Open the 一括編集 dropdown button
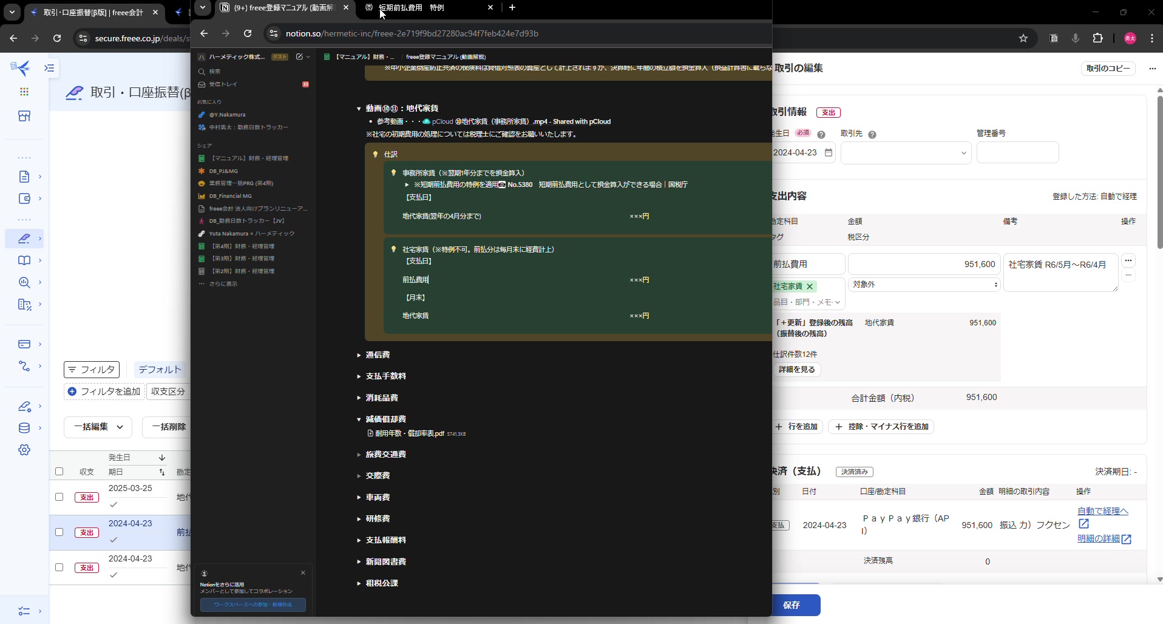Screen dimensions: 1163x624 point(98,427)
